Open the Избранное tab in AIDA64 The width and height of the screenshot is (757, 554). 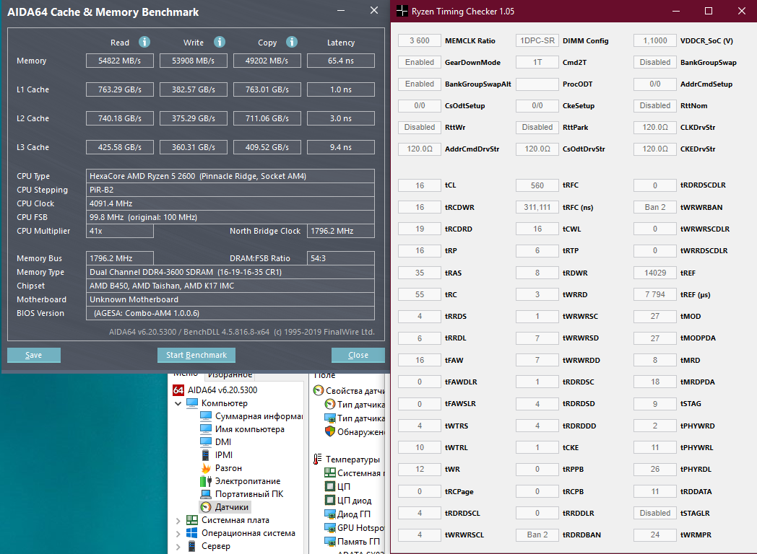click(x=230, y=375)
